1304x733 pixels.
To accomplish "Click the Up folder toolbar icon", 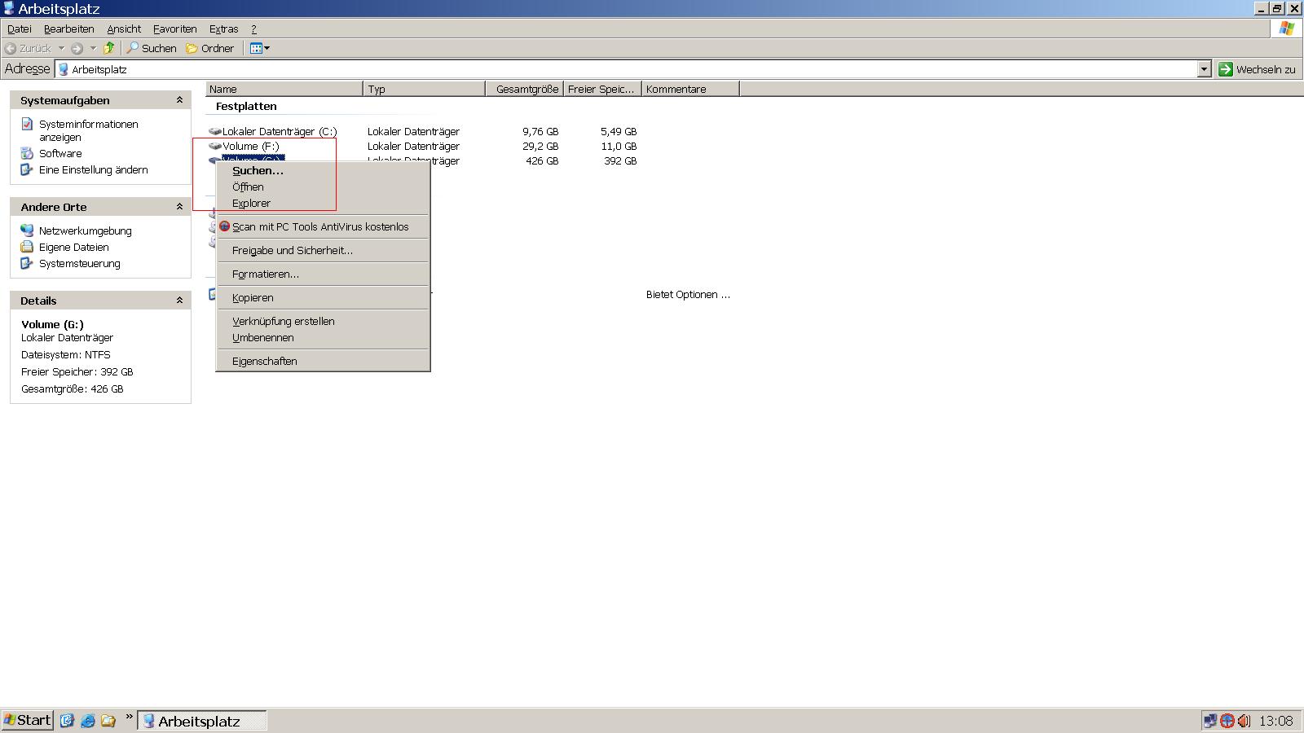I will (x=108, y=48).
